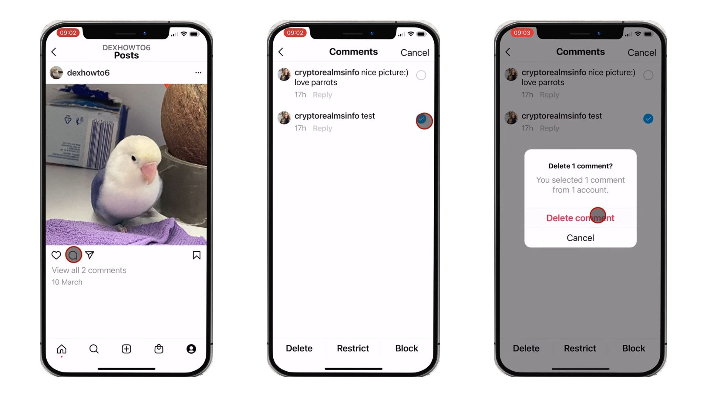Image resolution: width=707 pixels, height=397 pixels.
Task: Tap the share/paper plane icon
Action: pos(89,255)
